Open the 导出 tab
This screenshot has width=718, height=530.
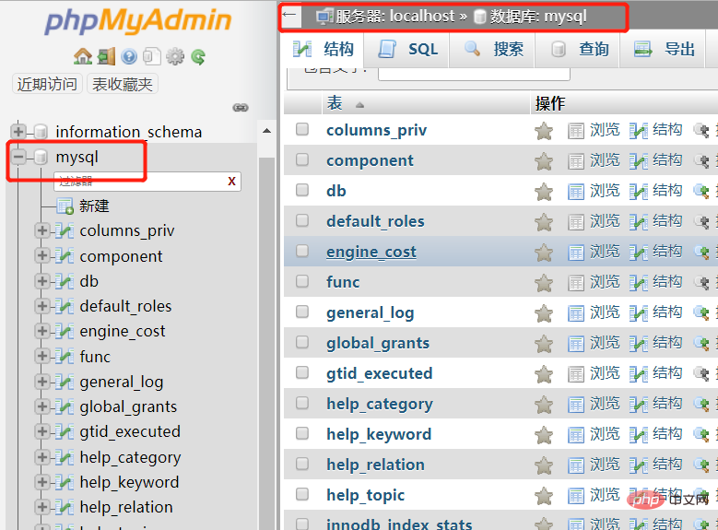tap(664, 49)
